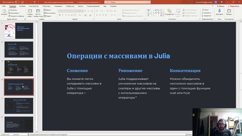Switch to the Рецензирование tab

click(x=93, y=6)
